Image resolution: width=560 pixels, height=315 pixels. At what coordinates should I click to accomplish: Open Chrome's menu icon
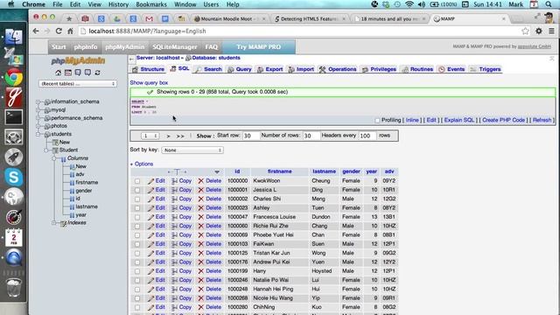551,31
